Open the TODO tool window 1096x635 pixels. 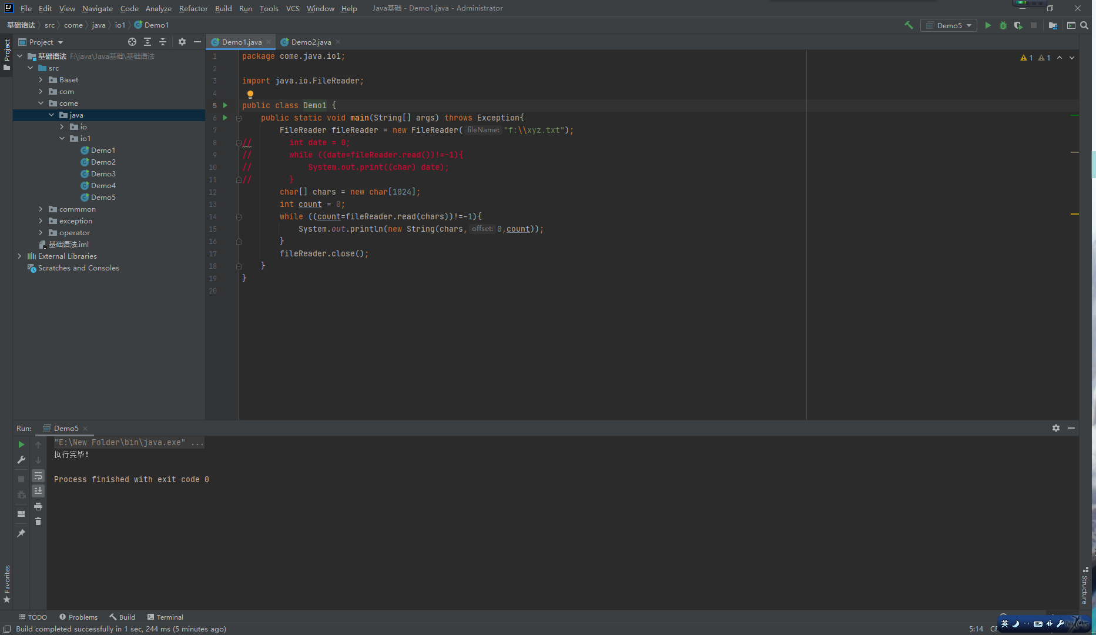point(33,617)
